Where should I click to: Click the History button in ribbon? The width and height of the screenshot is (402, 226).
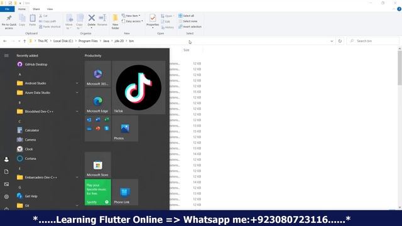(x=168, y=27)
